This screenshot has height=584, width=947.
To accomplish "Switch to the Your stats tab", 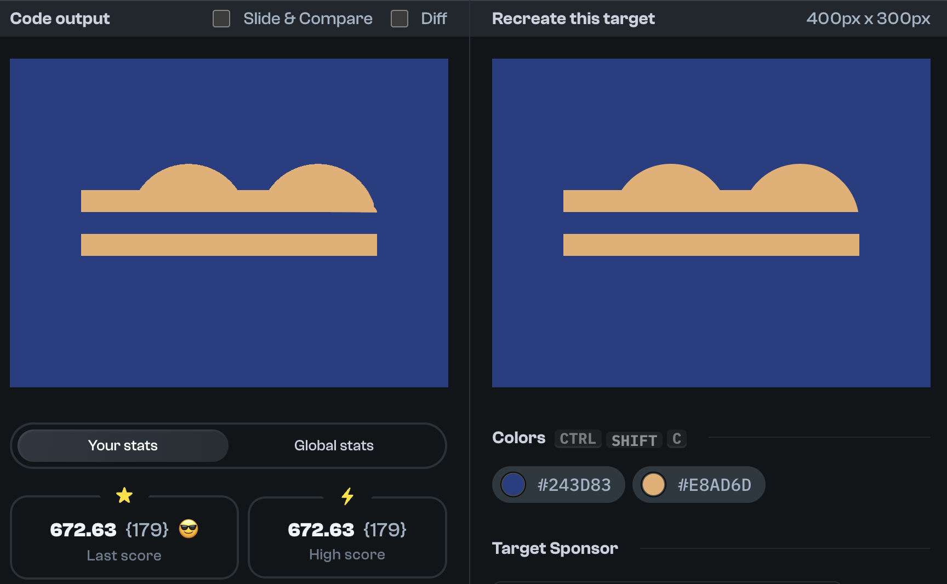I will (122, 445).
